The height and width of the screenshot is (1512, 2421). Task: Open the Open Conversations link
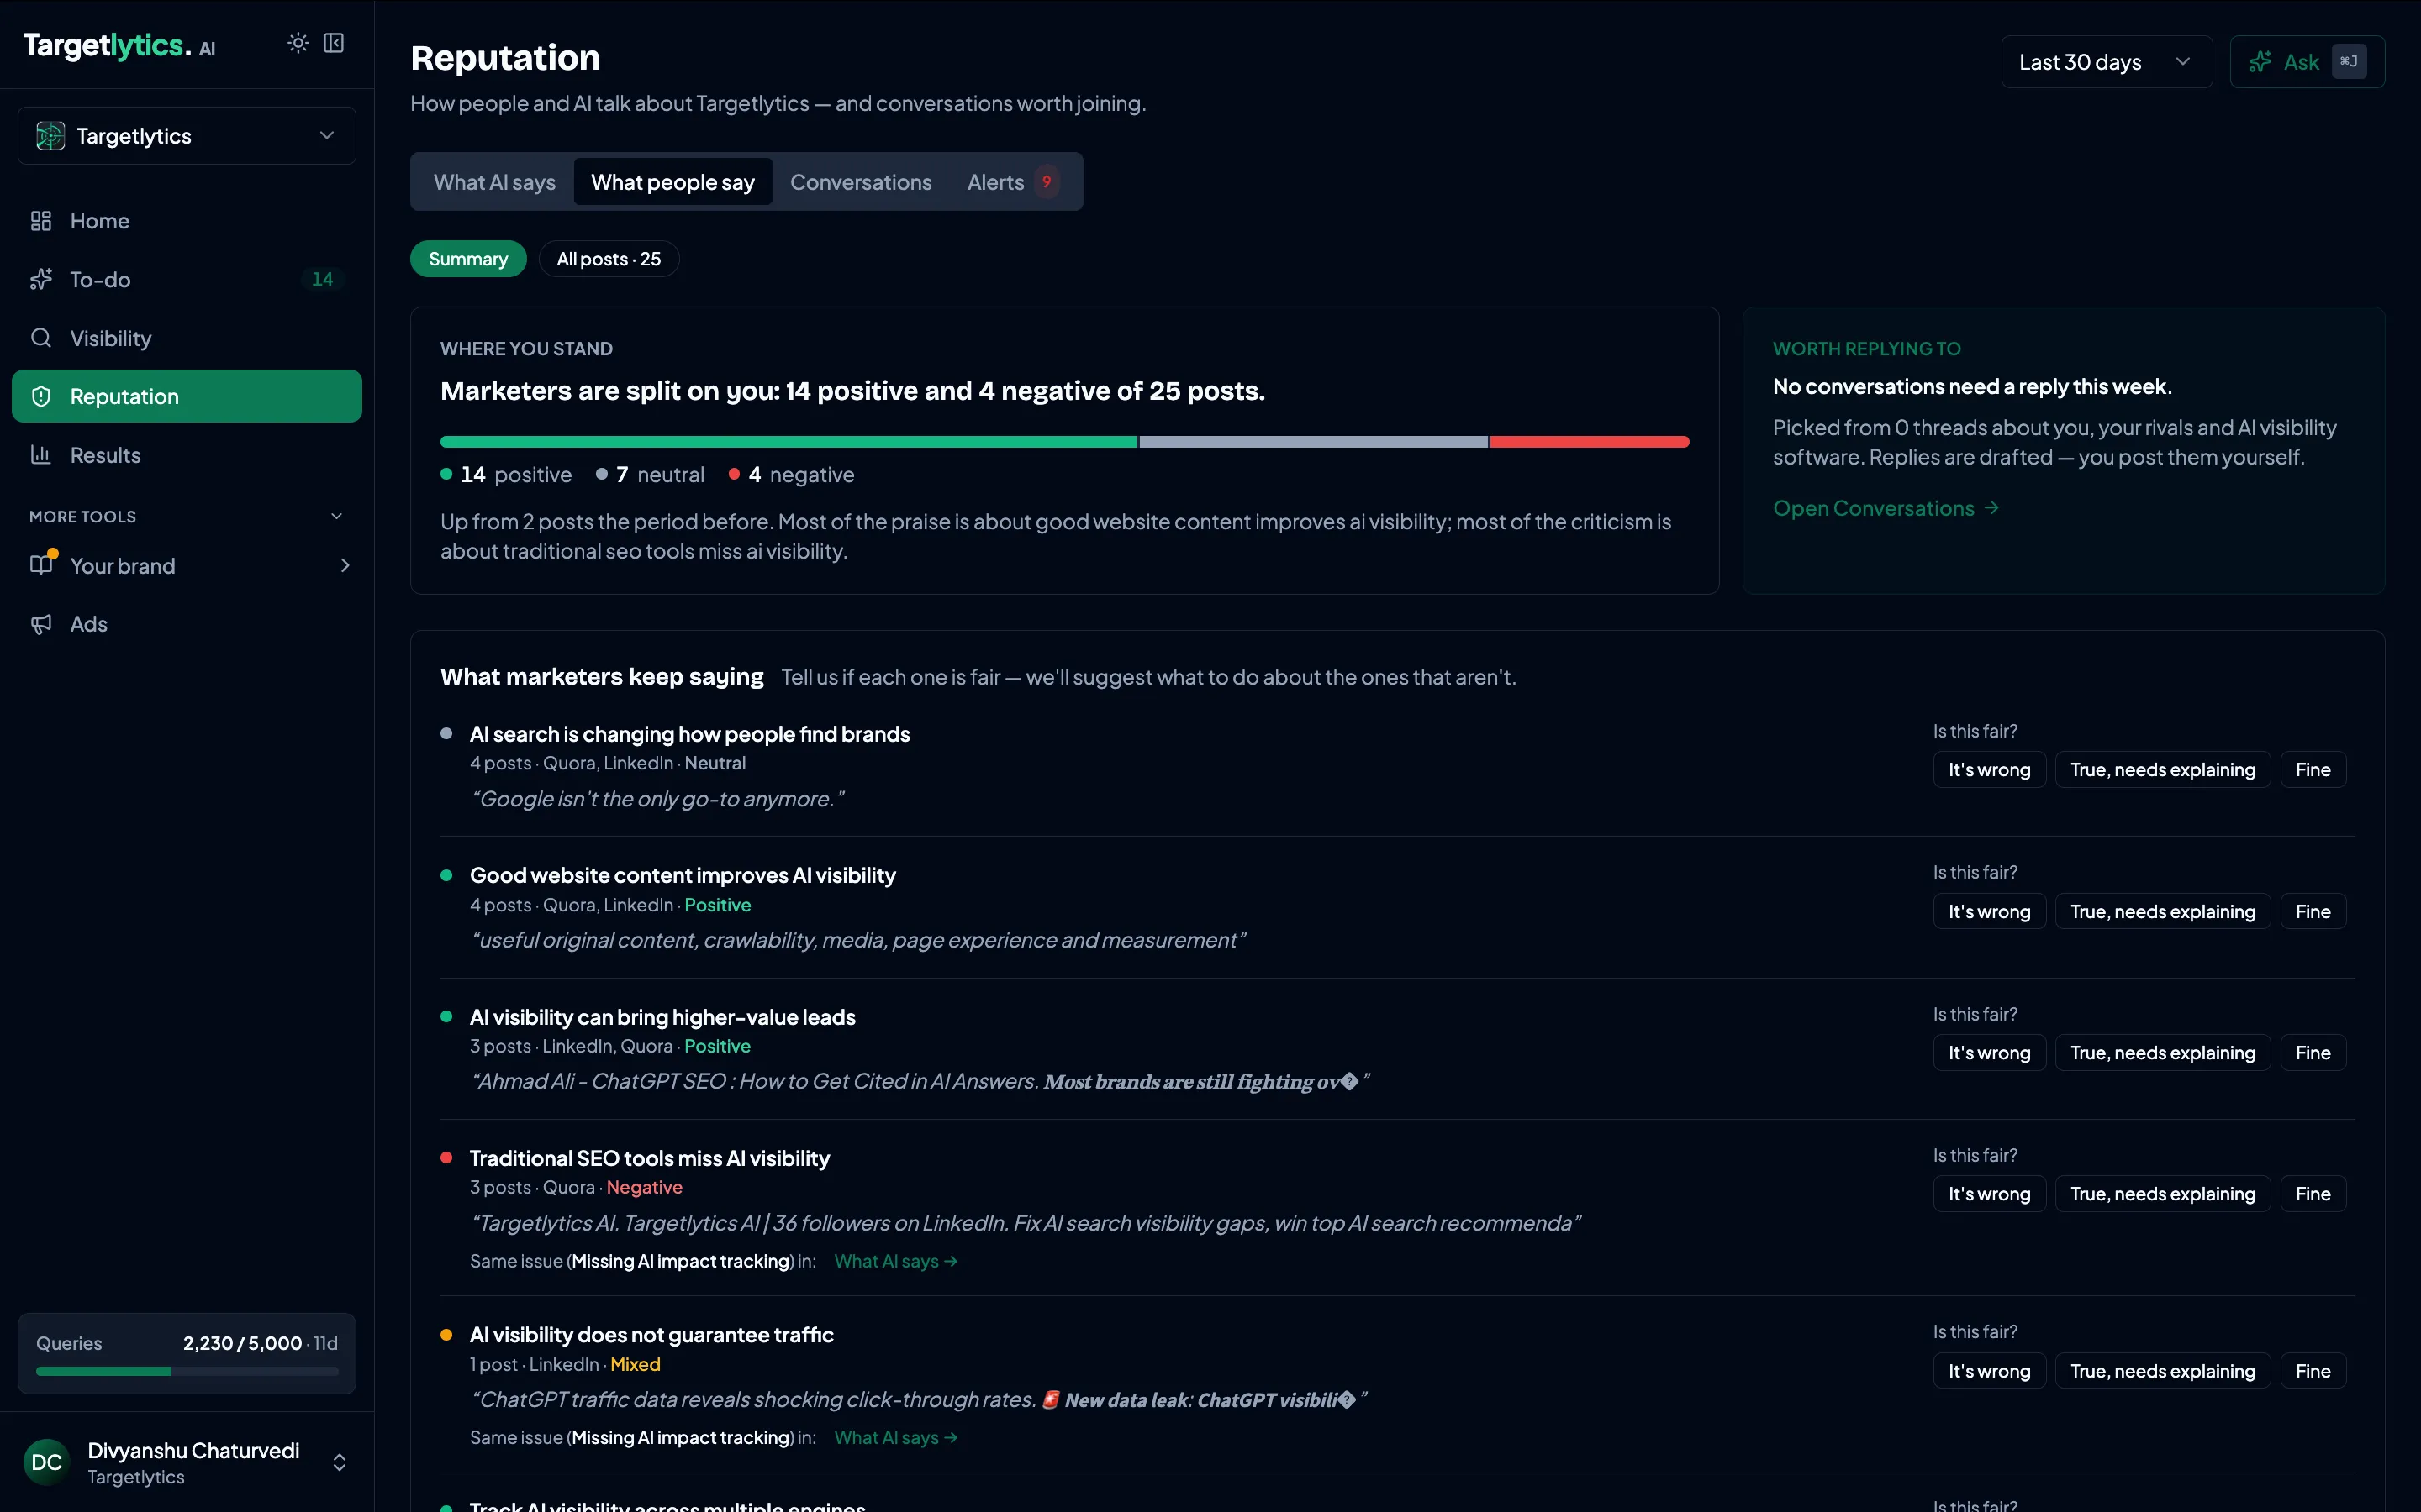tap(1886, 508)
